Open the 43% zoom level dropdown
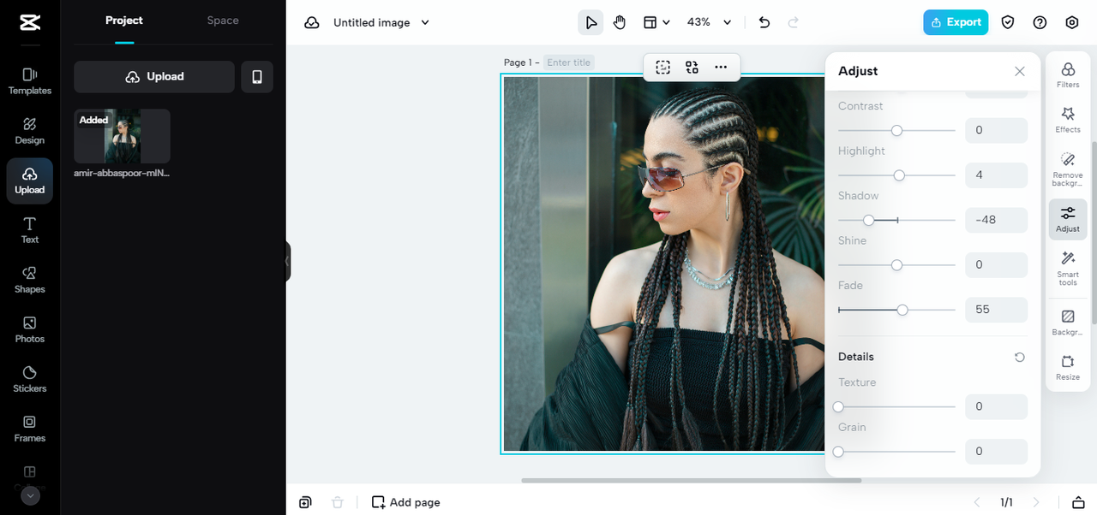This screenshot has height=515, width=1097. (x=710, y=23)
